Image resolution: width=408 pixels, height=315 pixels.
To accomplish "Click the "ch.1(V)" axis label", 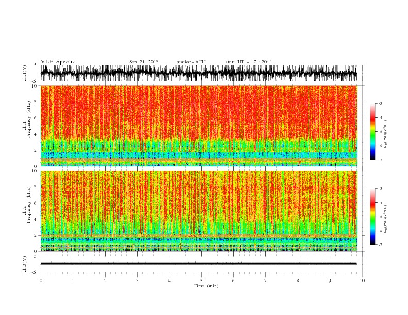I will click(x=25, y=73).
